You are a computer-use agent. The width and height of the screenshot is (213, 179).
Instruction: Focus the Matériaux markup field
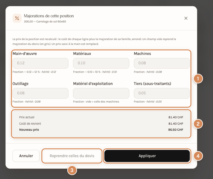point(101,63)
